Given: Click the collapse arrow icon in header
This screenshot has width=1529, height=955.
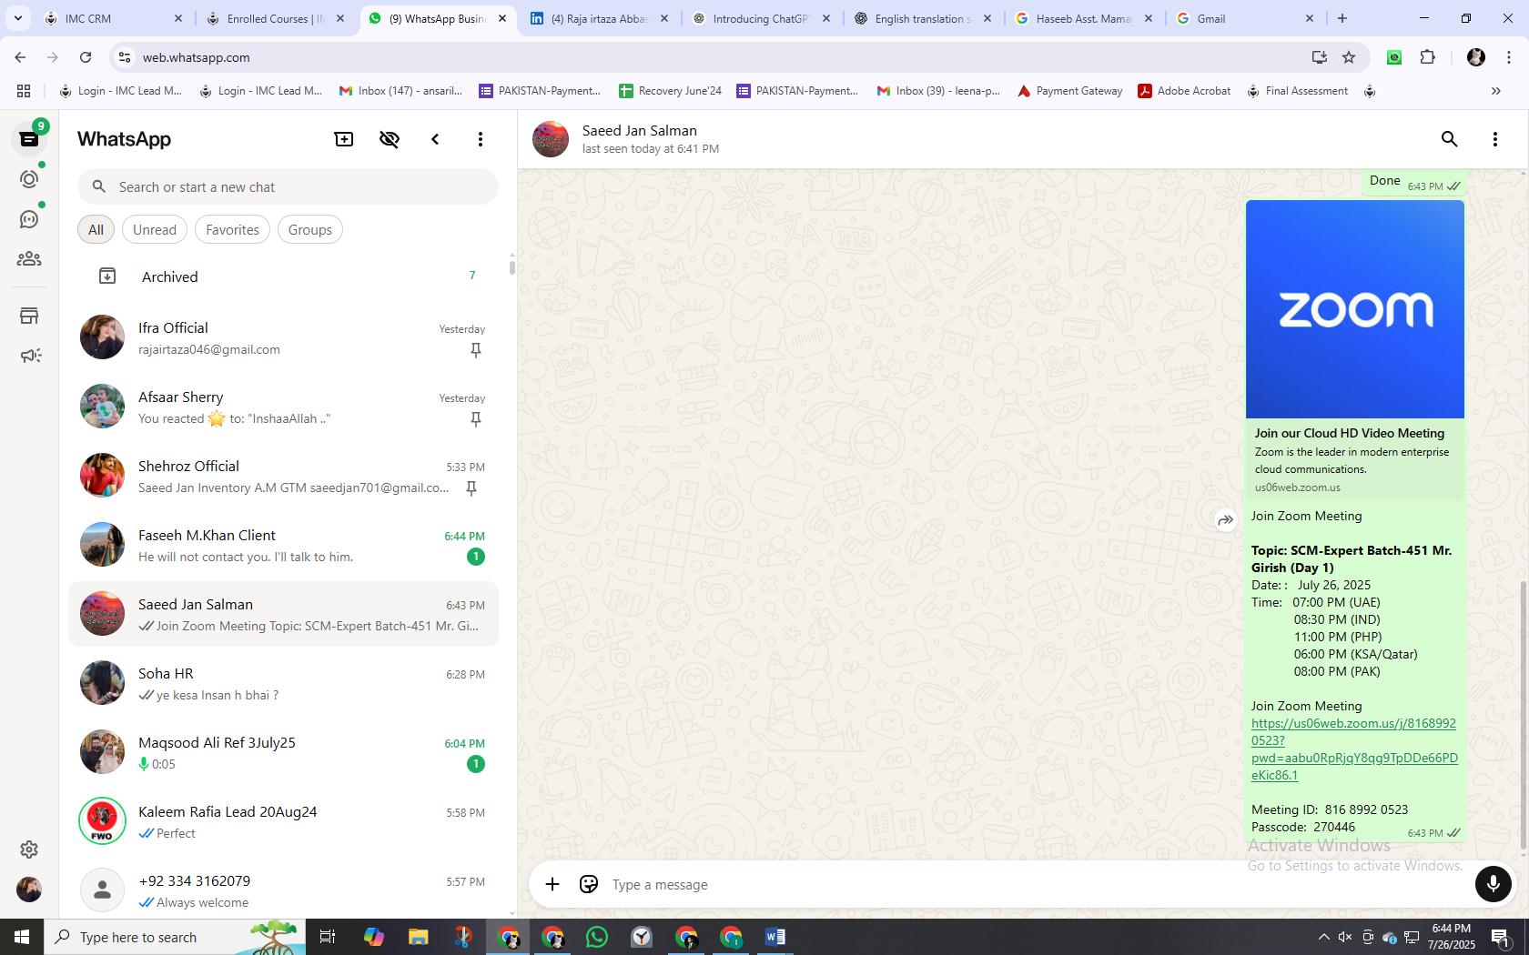Looking at the screenshot, I should point(435,139).
